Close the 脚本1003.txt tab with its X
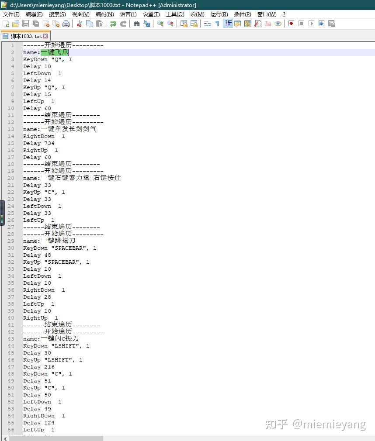Image resolution: width=375 pixels, height=441 pixels. click(x=45, y=36)
